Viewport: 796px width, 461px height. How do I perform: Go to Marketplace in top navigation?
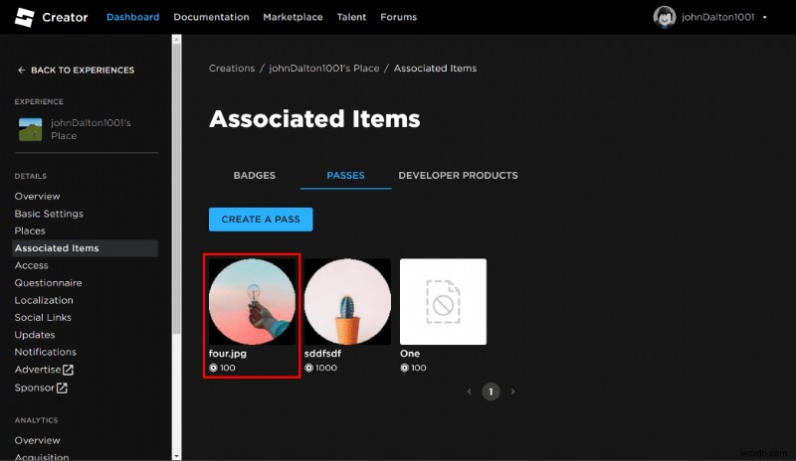[293, 17]
